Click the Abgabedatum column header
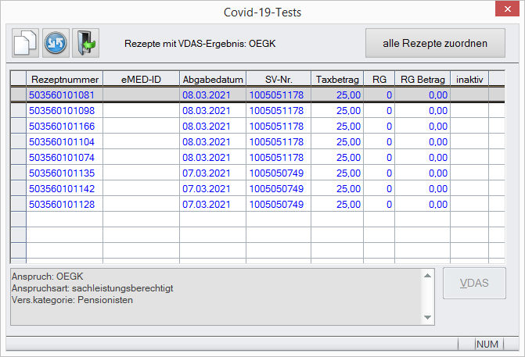This screenshot has height=357, width=525. click(212, 79)
